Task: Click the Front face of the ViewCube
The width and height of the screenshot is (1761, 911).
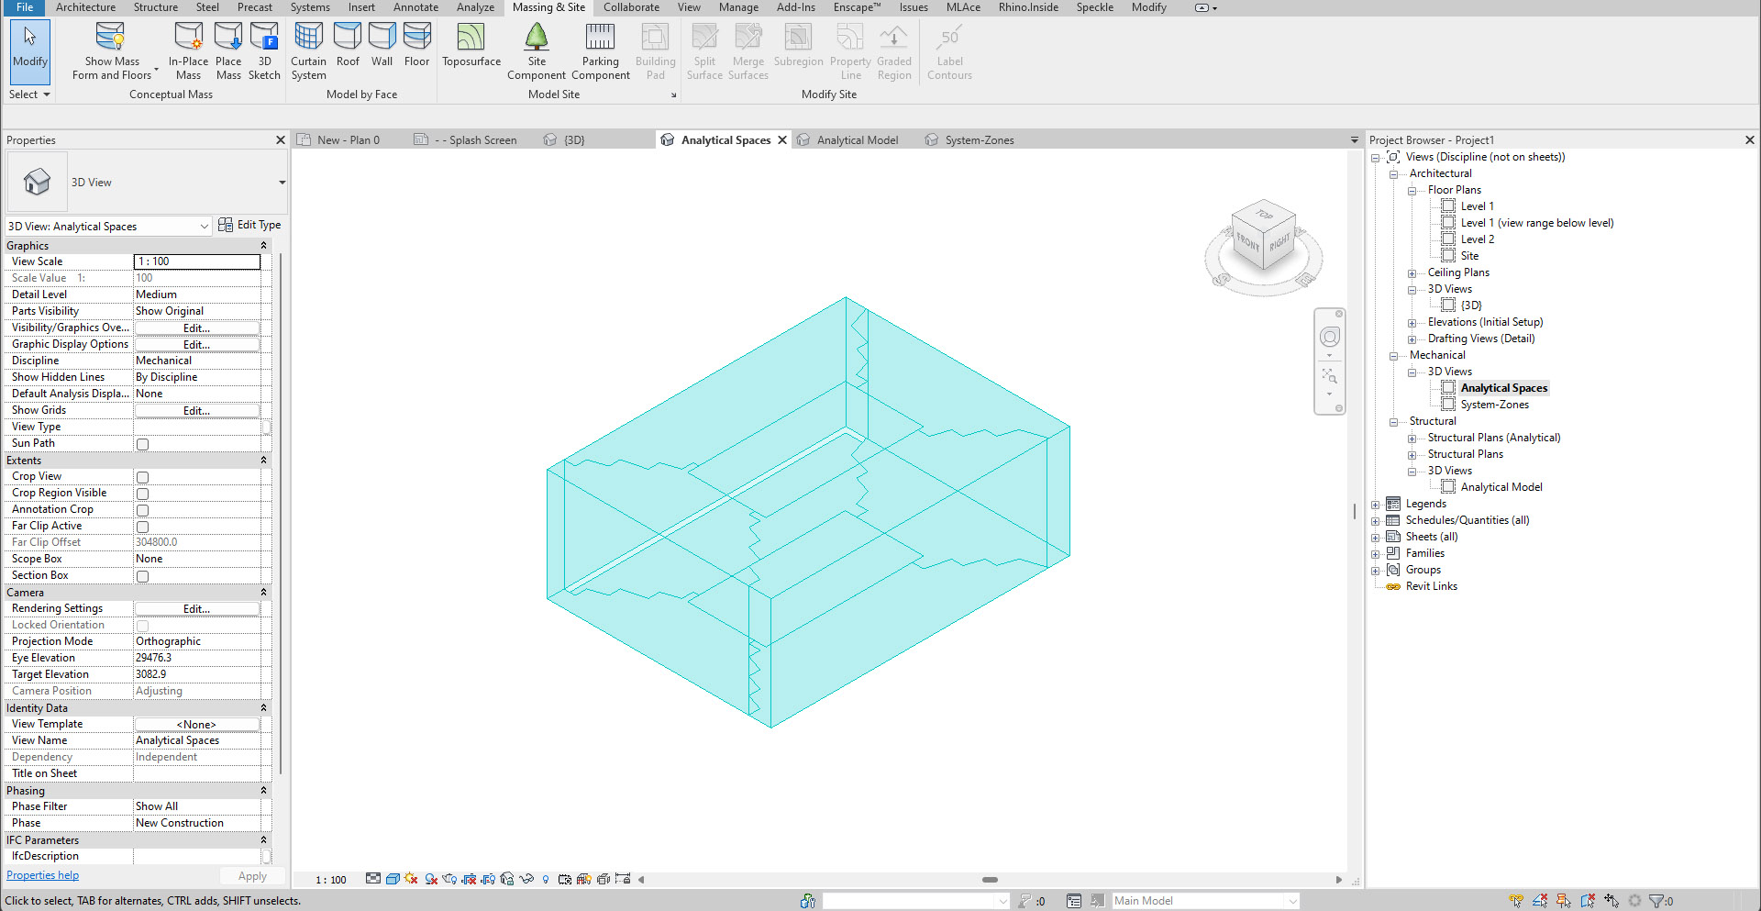Action: [x=1247, y=244]
